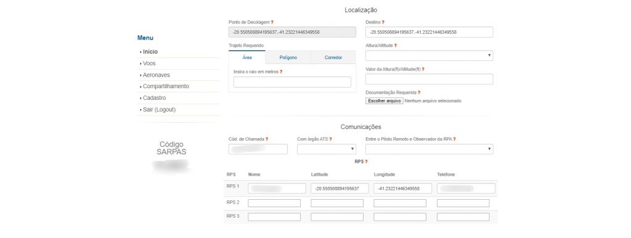This screenshot has height=238, width=631.
Task: Click RPS 2 Longitude field
Action: (x=400, y=203)
